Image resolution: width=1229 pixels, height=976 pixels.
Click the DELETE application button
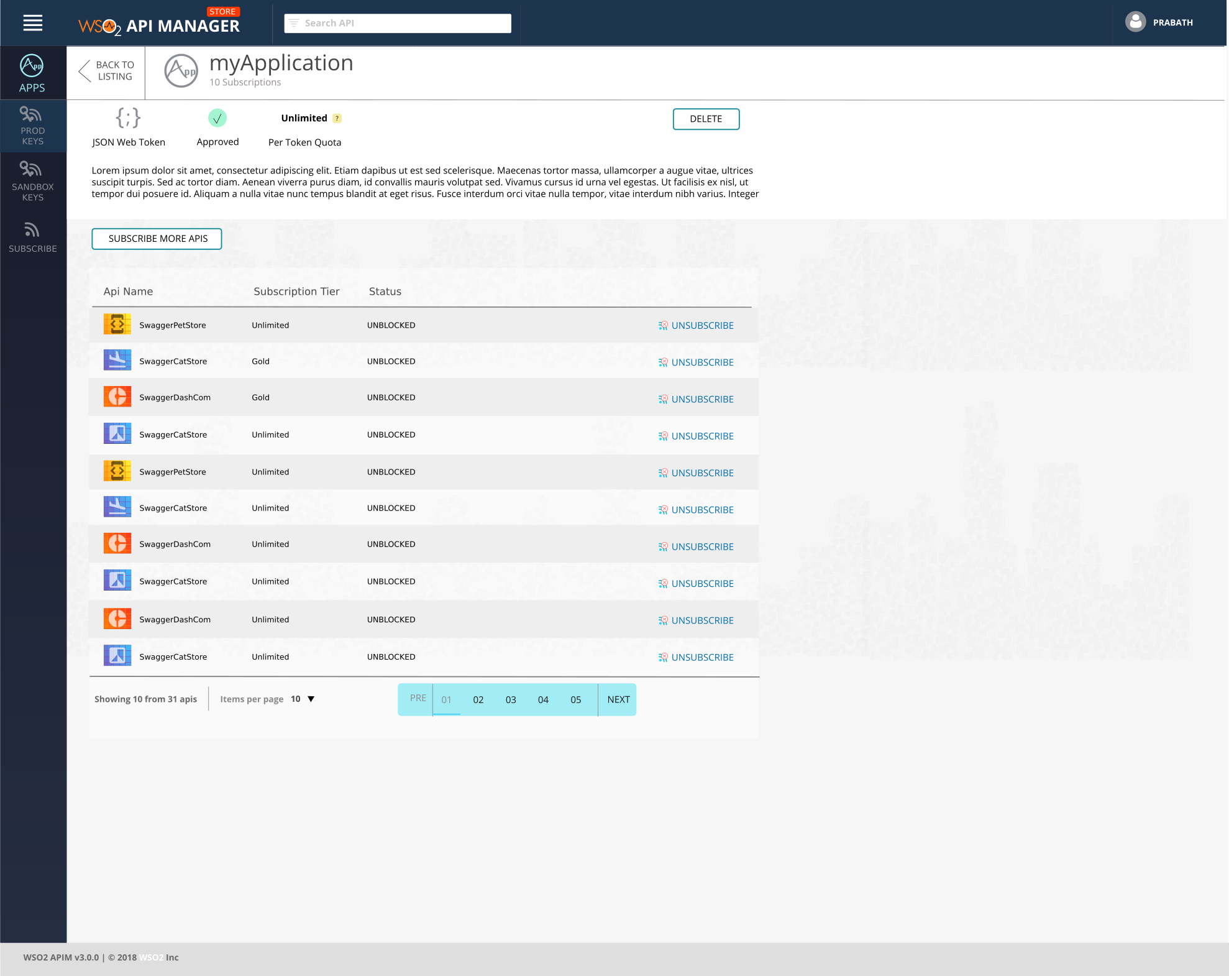(706, 119)
